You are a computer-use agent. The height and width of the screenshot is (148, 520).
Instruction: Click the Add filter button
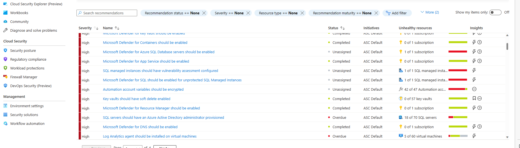pos(397,13)
